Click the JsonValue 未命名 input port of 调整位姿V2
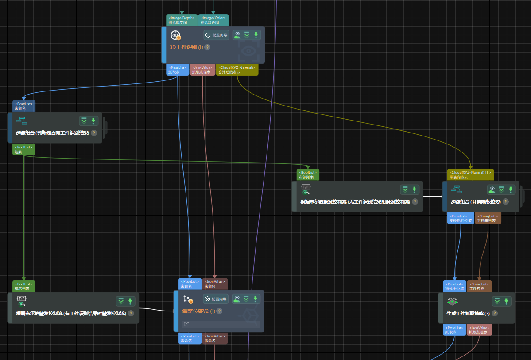This screenshot has width=531, height=360. pos(215,284)
